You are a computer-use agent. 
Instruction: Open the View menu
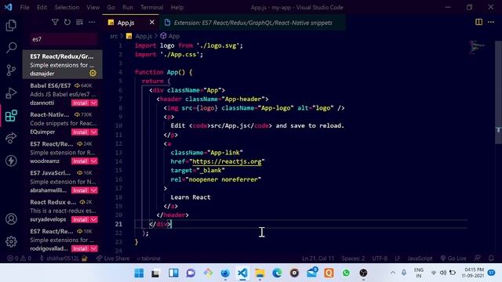[93, 7]
